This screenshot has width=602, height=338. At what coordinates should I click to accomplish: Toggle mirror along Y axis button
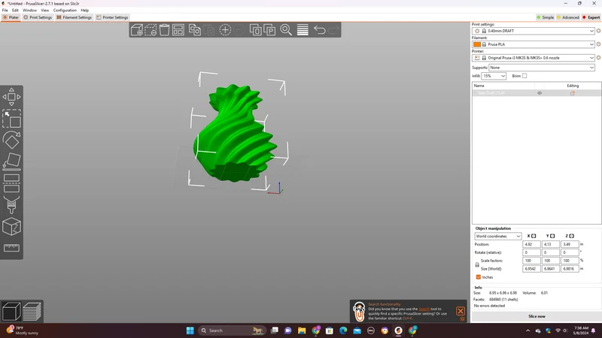pyautogui.click(x=552, y=236)
